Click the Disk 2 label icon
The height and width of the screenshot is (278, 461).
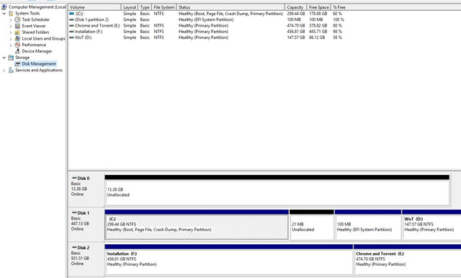point(74,248)
